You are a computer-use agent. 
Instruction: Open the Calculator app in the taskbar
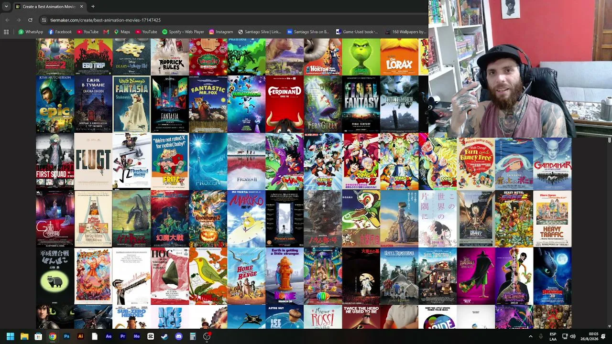193,336
